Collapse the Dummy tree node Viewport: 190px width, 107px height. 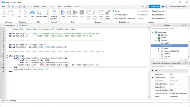pyautogui.click(x=156, y=40)
